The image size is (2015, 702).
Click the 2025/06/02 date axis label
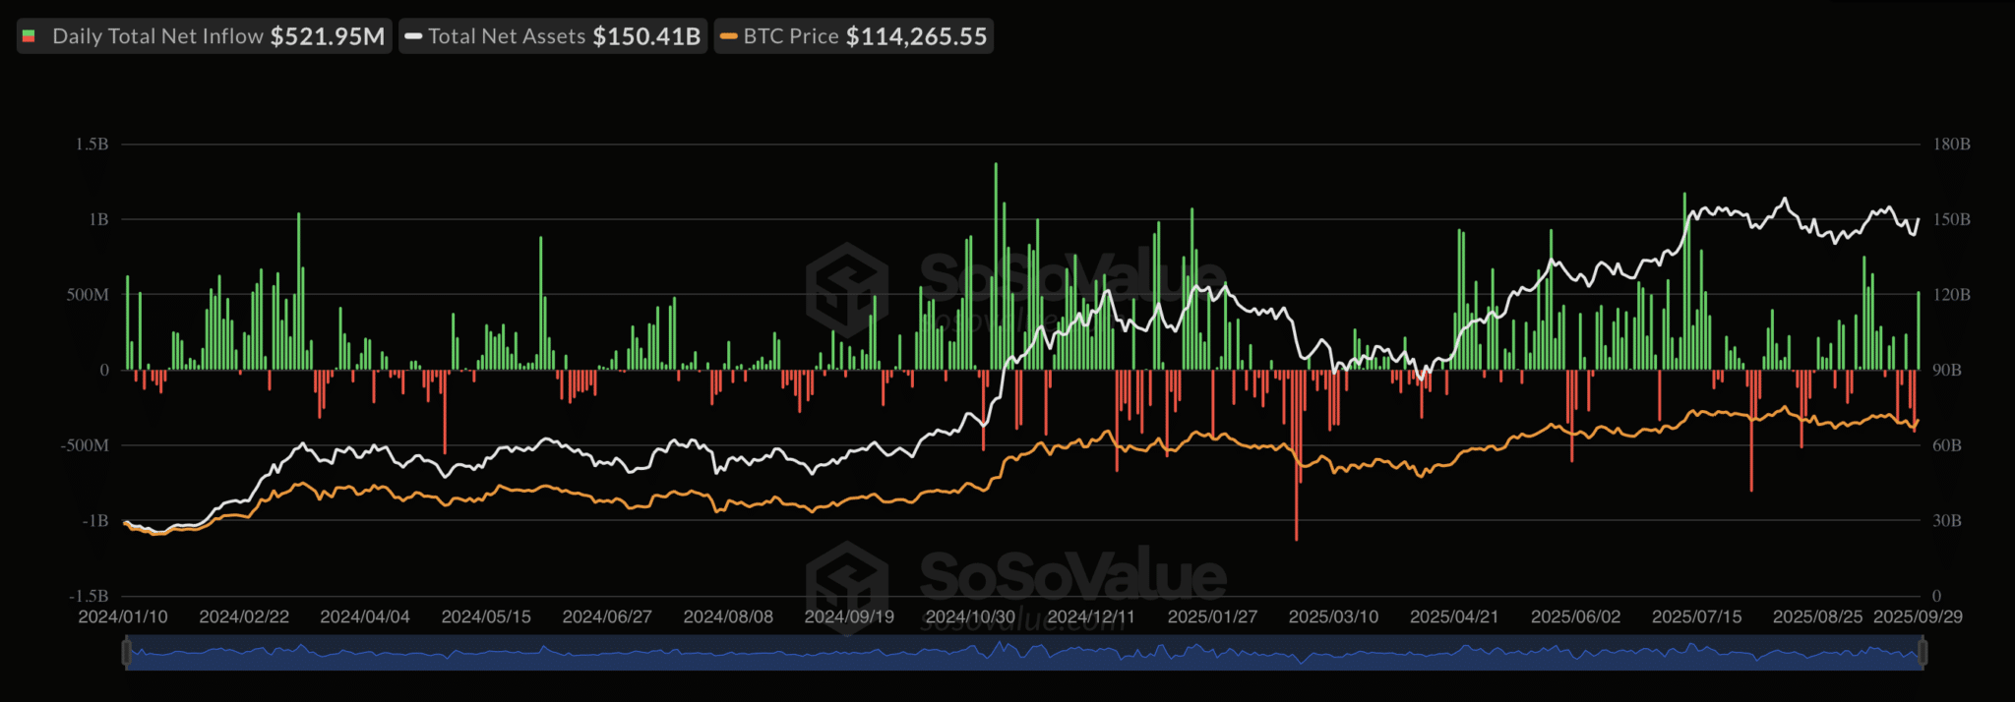pyautogui.click(x=1575, y=616)
